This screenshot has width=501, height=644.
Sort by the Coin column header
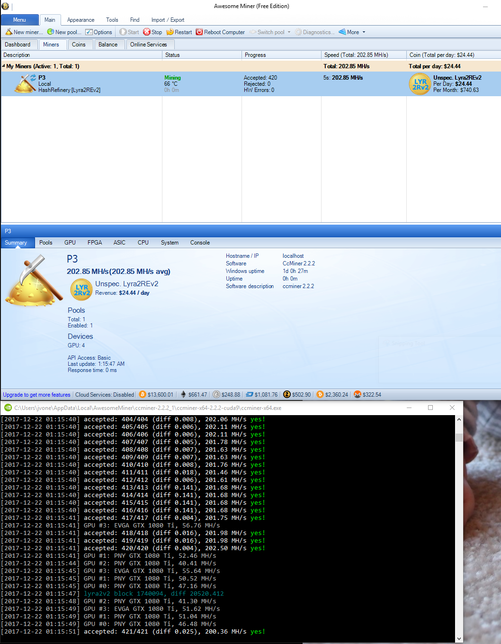[x=454, y=55]
